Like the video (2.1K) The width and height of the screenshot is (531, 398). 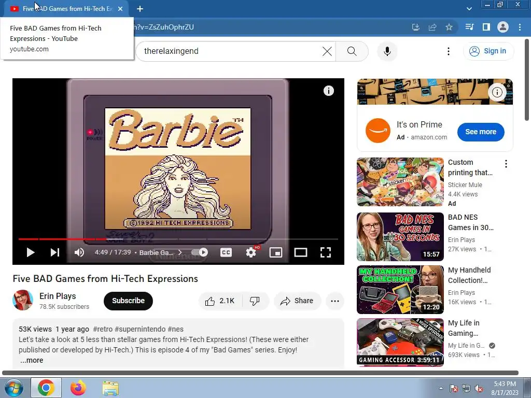pyautogui.click(x=220, y=301)
